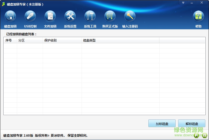Click the 购买正式版 shopping cart icon
This screenshot has height=140, width=209.
(110, 16)
